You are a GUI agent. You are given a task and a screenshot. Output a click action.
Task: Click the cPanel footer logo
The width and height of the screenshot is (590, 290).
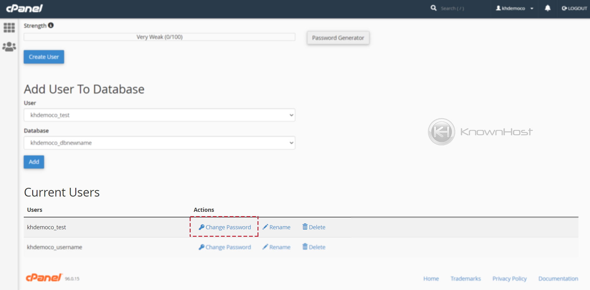[44, 278]
